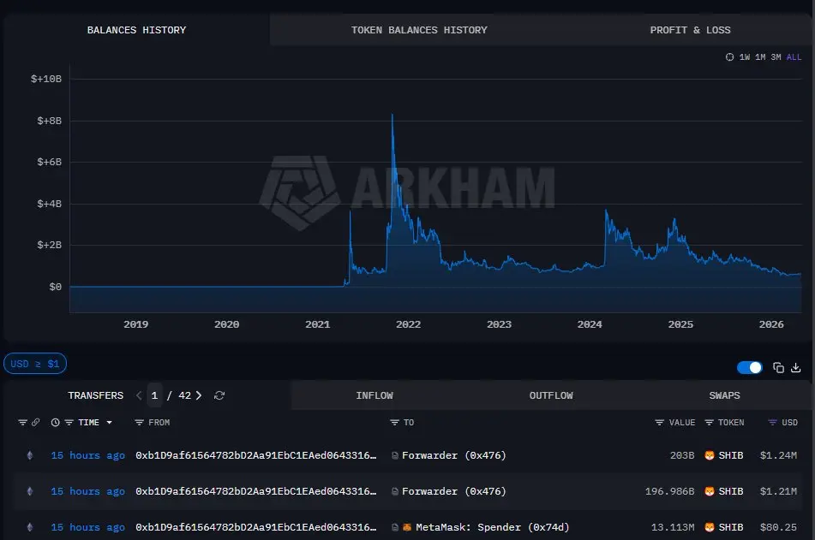Open the TIME sort dropdown arrow

tap(109, 423)
